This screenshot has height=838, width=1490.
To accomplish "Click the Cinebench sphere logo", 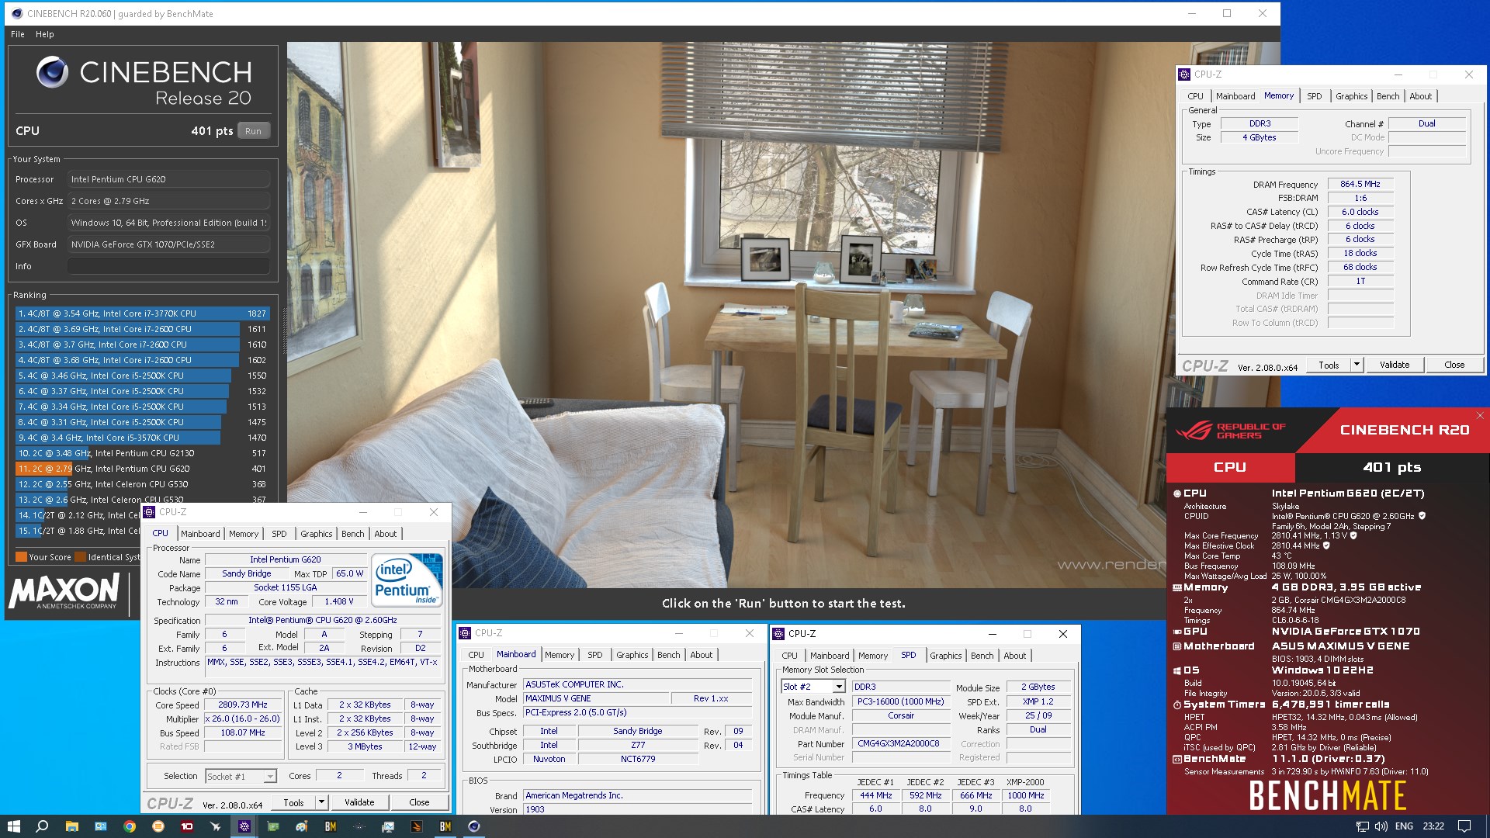I will point(52,72).
